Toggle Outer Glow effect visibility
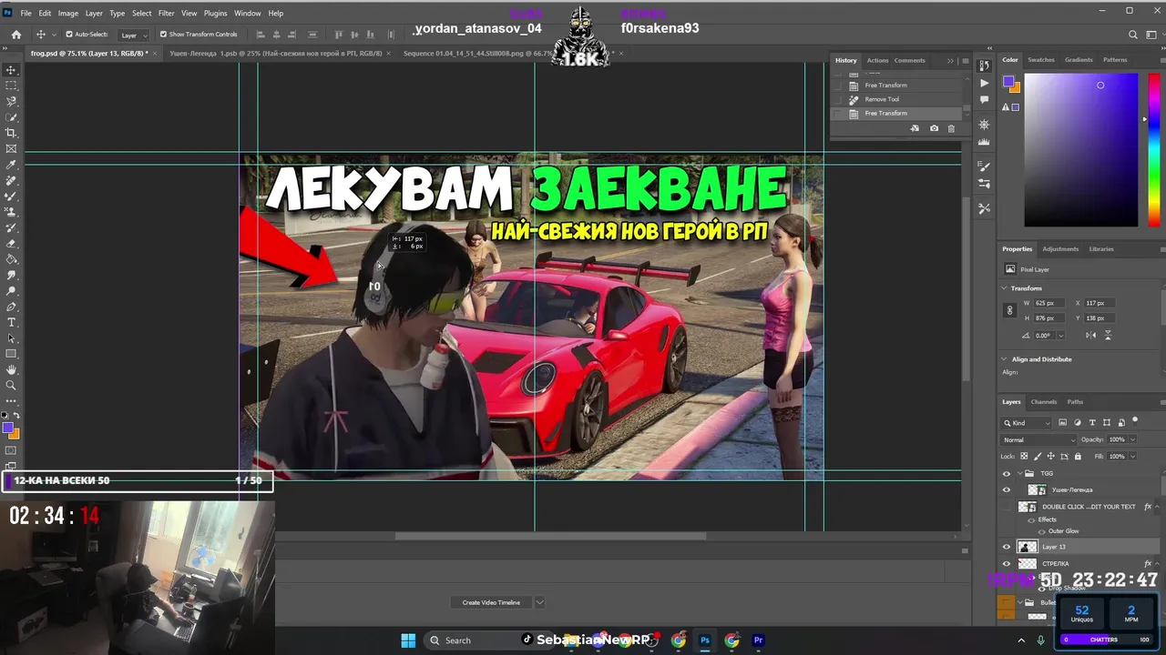Image resolution: width=1166 pixels, height=655 pixels. click(1044, 531)
